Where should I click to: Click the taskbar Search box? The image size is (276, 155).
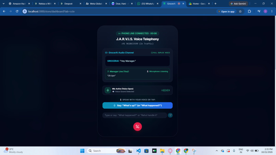pyautogui.click(x=107, y=151)
